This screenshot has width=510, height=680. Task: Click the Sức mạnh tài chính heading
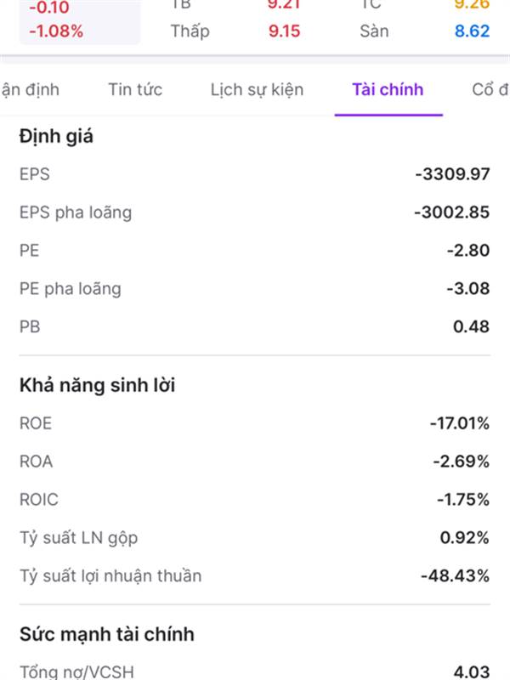[x=107, y=634]
